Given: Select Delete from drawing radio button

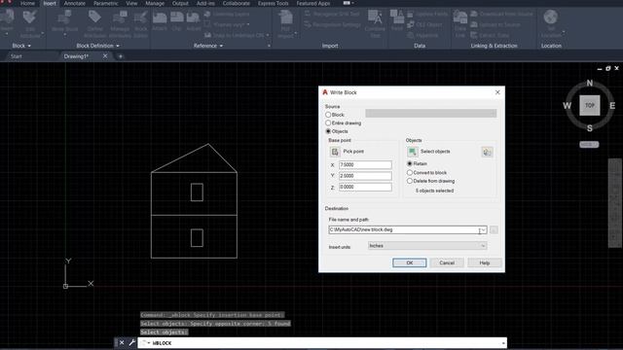Looking at the screenshot, I should pos(410,181).
